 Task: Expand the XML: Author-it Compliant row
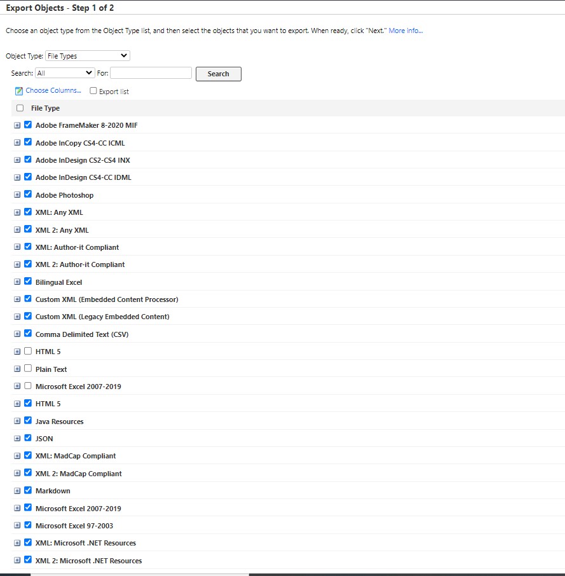17,247
